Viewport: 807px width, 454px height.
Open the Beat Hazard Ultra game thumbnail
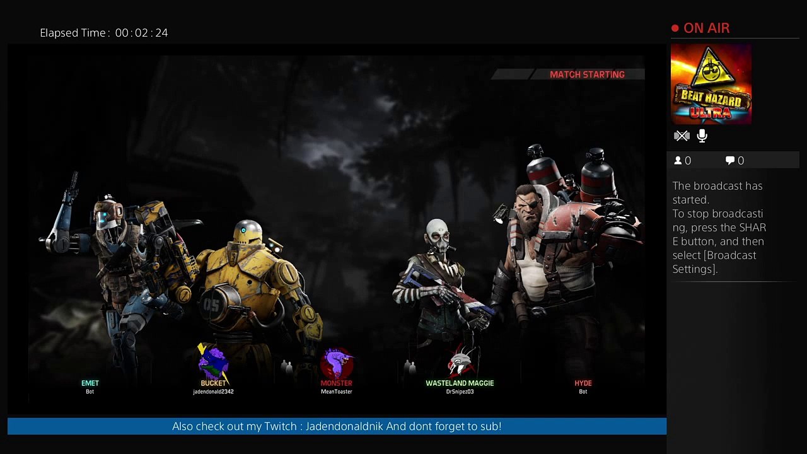pyautogui.click(x=711, y=84)
